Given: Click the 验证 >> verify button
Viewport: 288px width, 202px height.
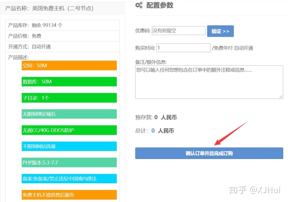Looking at the screenshot, I should pos(220,31).
